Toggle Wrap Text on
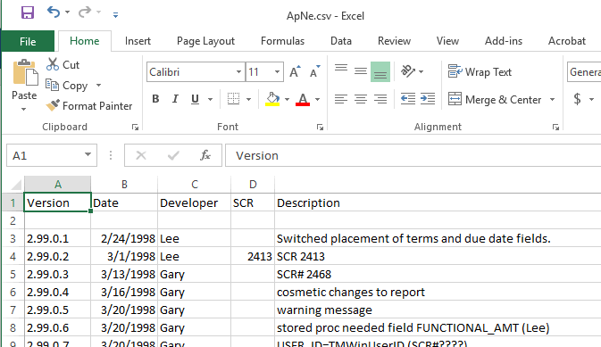The image size is (601, 347). (480, 71)
